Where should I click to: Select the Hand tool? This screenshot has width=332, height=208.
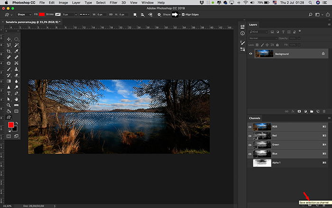click(16, 99)
